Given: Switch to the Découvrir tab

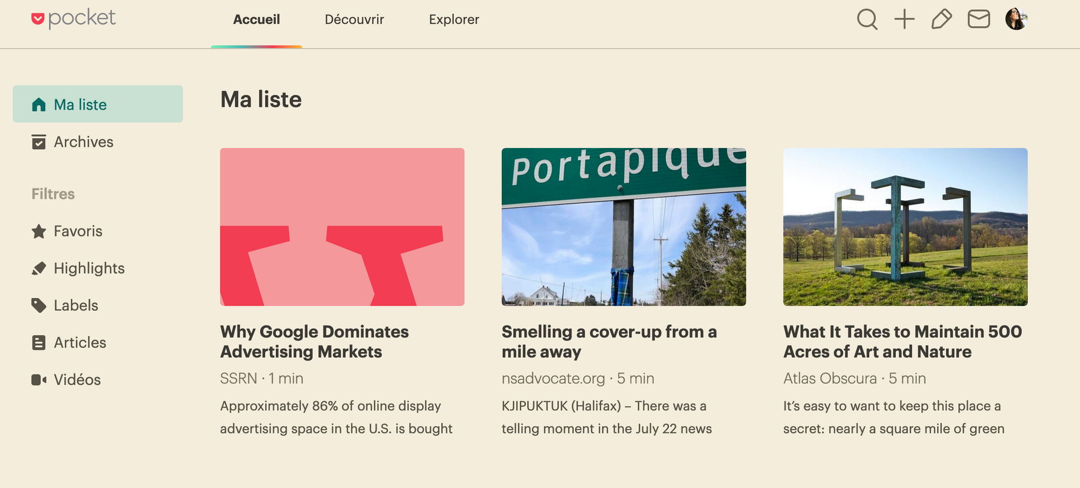Looking at the screenshot, I should point(354,19).
